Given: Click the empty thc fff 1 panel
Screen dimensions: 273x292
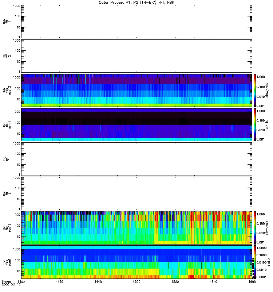Looking at the screenshot, I should (x=136, y=159).
